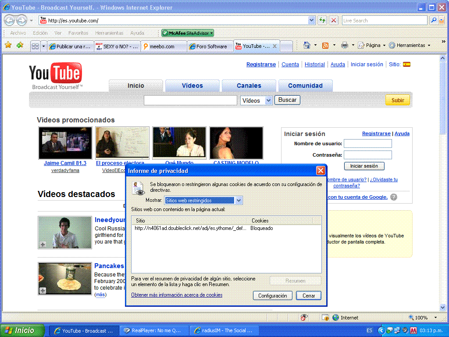The width and height of the screenshot is (449, 337).
Task: Switch to radiusIM taskbar window
Action: click(x=224, y=330)
